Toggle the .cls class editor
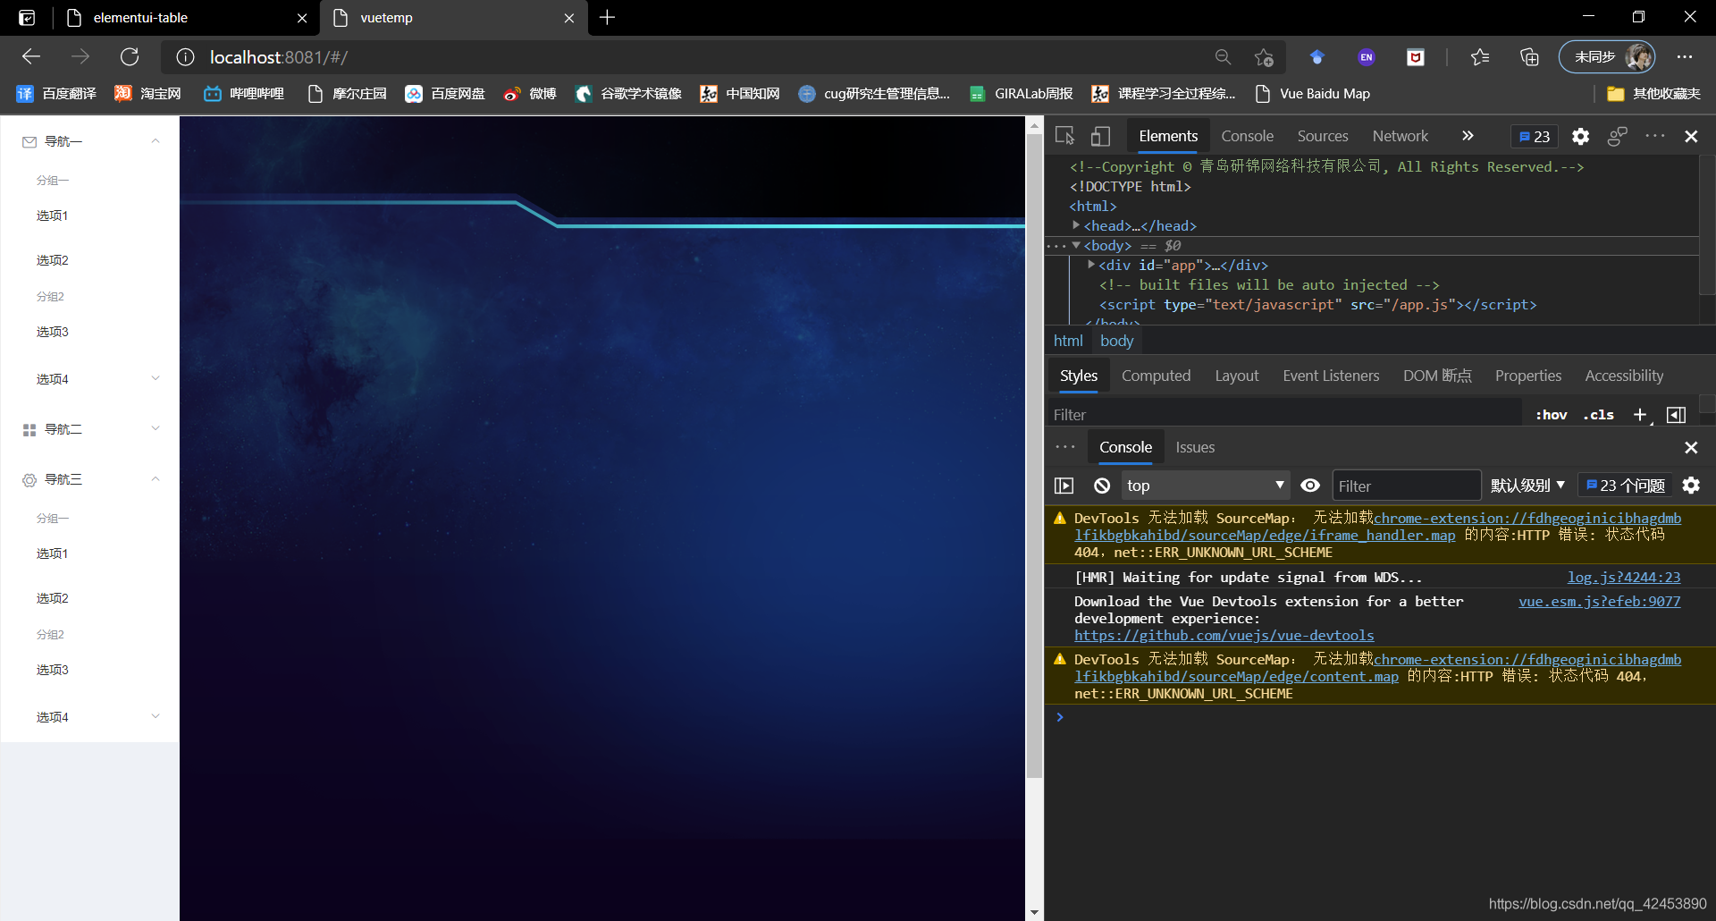1716x921 pixels. click(1599, 415)
